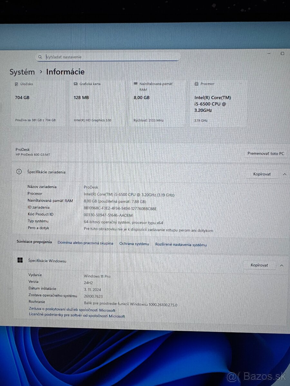Click the Systém breadcrumb item
Screen dimensions: 290x386
22,72
